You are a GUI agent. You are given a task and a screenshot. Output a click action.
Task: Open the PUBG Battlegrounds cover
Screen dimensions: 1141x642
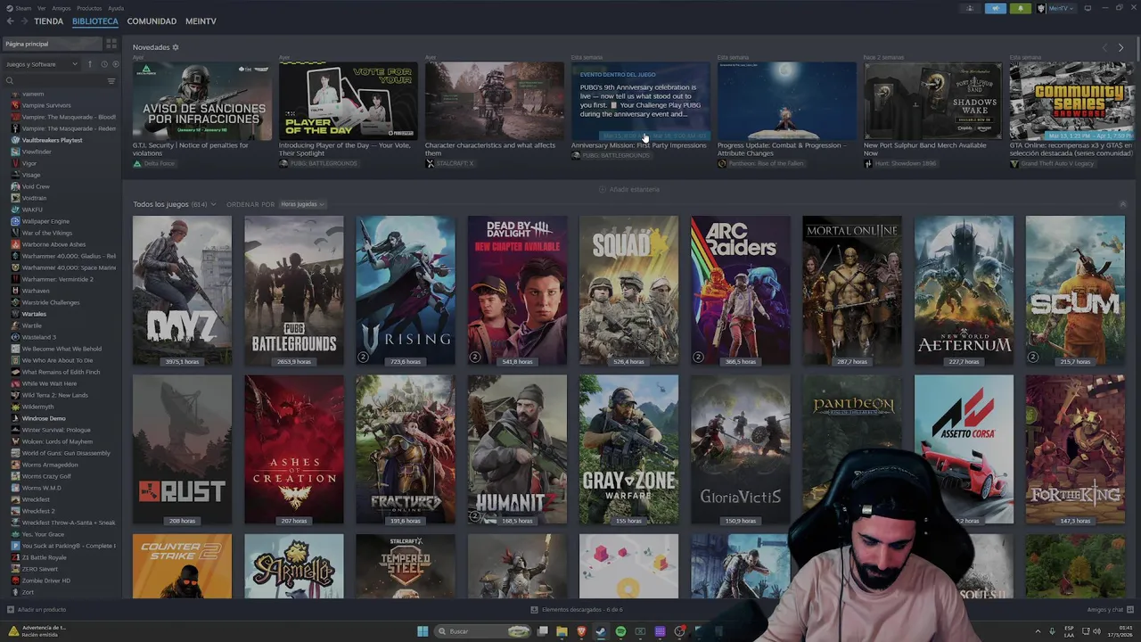click(293, 291)
